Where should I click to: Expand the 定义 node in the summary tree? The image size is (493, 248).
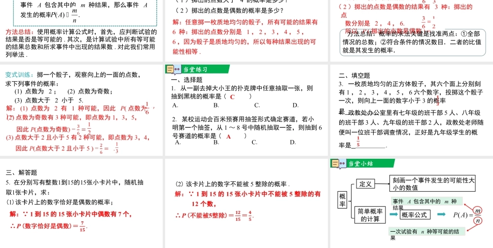pos(365,184)
